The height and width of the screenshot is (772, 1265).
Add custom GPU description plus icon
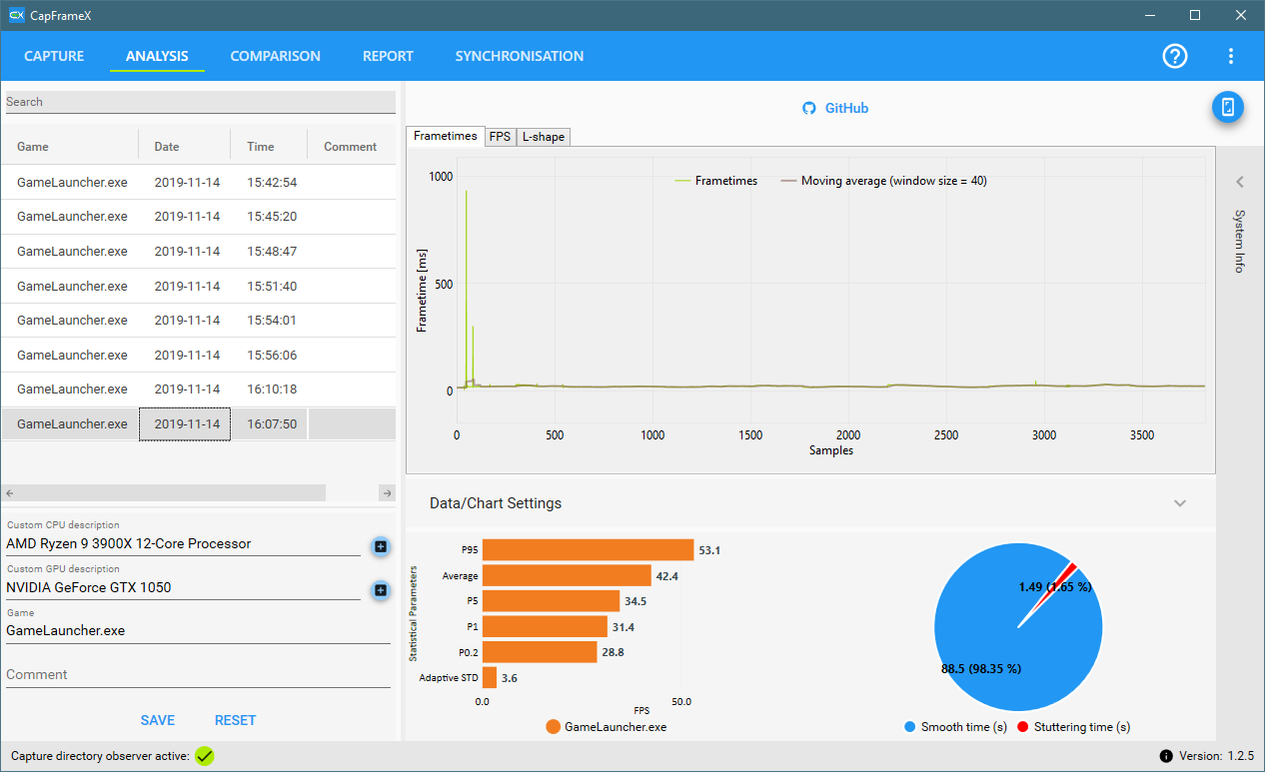381,590
